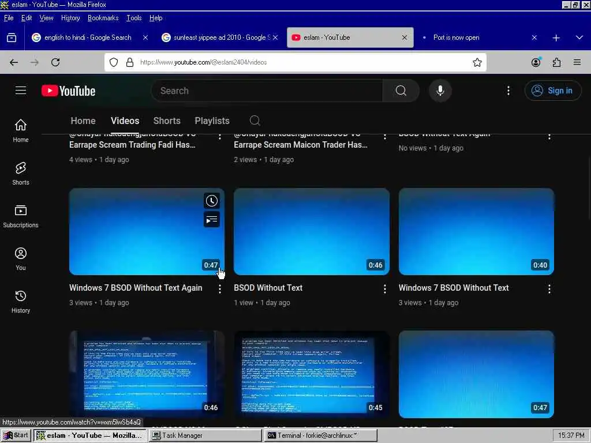Open History in YouTube sidebar
The height and width of the screenshot is (443, 591).
pos(21,301)
